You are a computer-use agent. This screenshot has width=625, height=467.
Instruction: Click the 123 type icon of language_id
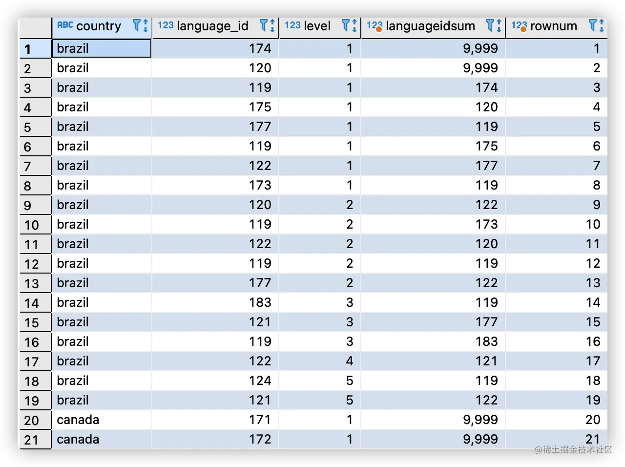166,25
